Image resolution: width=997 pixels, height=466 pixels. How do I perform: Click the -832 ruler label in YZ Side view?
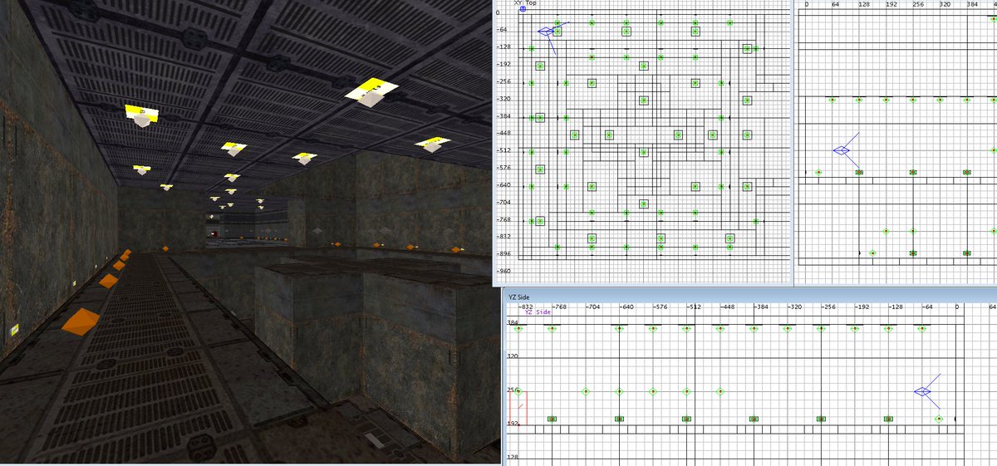(525, 307)
